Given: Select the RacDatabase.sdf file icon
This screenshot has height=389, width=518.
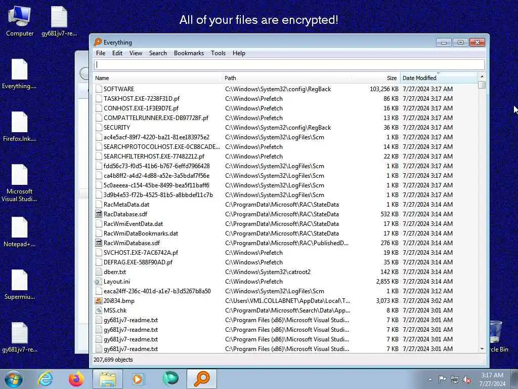Looking at the screenshot, I should click(x=99, y=214).
